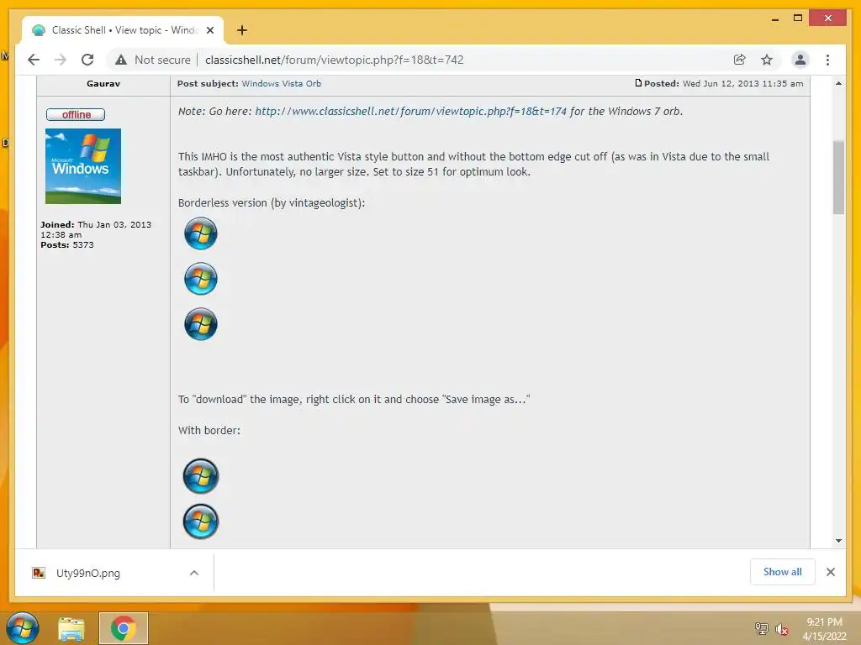The height and width of the screenshot is (645, 861).
Task: Go back to the previous page
Action: [34, 60]
